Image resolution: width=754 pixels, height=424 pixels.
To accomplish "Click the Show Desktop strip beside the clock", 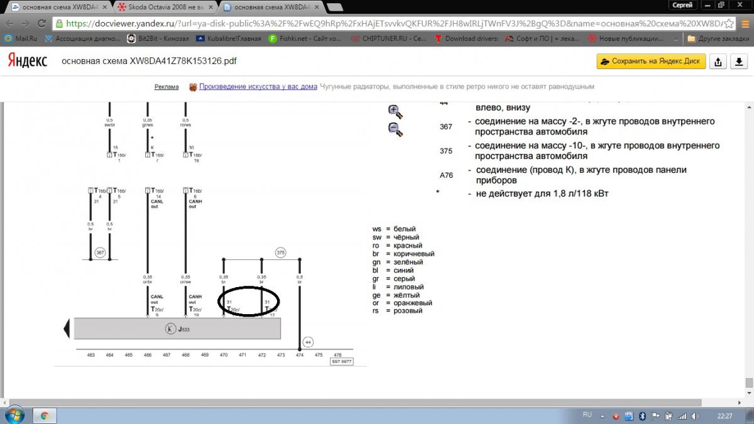I will coord(750,415).
